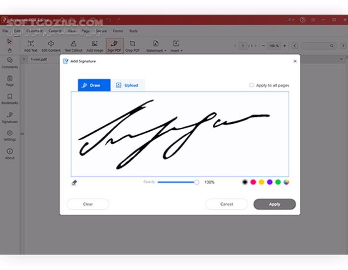Image resolution: width=348 pixels, height=270 pixels.
Task: Select the hand pan tool
Action: click(x=9, y=50)
